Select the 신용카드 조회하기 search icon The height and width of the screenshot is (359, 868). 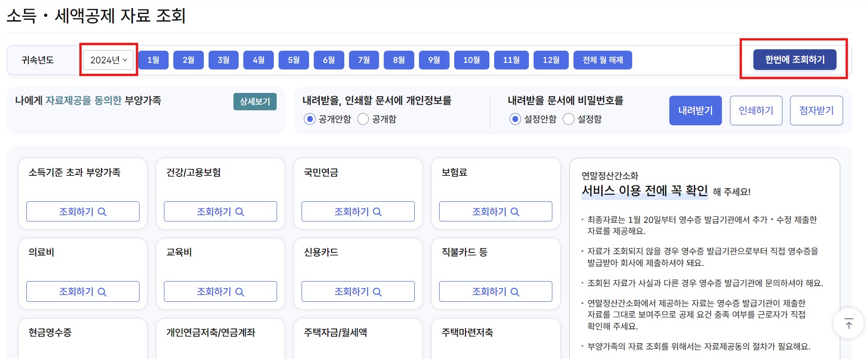point(377,291)
